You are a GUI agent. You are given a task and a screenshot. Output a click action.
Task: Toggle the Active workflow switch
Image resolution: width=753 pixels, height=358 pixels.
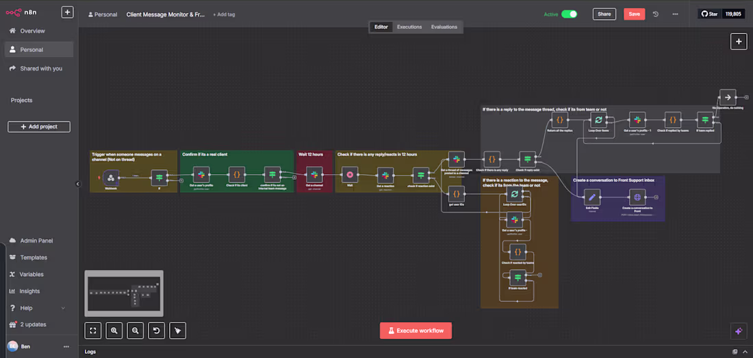click(x=569, y=14)
